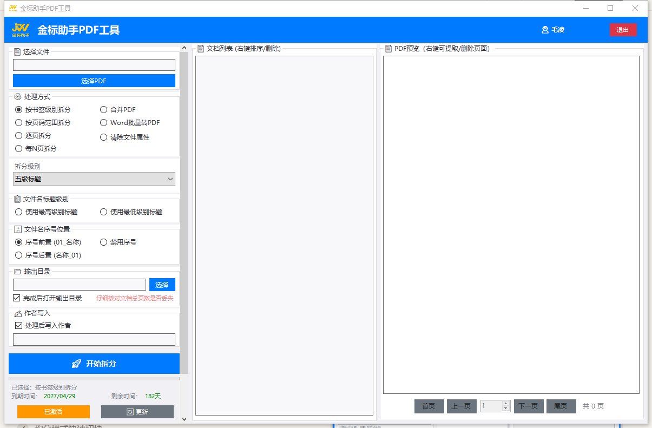Click the expiry date 2027/04/29
Screen dimensions: 652x428
tap(58, 396)
